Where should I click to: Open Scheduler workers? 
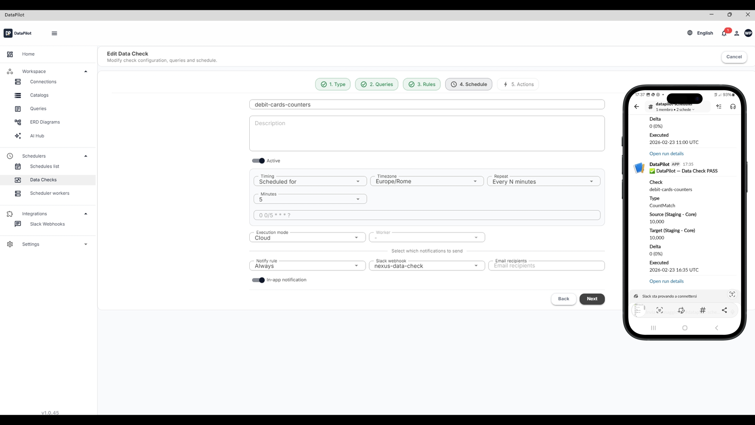tap(50, 193)
